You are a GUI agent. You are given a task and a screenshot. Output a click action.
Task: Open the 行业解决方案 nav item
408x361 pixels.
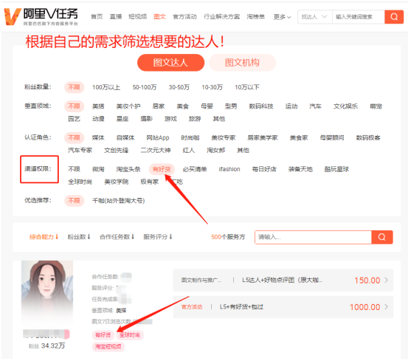pos(221,17)
